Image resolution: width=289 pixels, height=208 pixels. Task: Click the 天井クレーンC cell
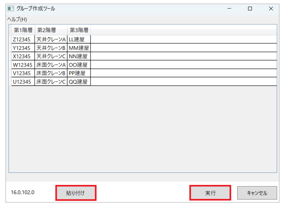click(51, 56)
